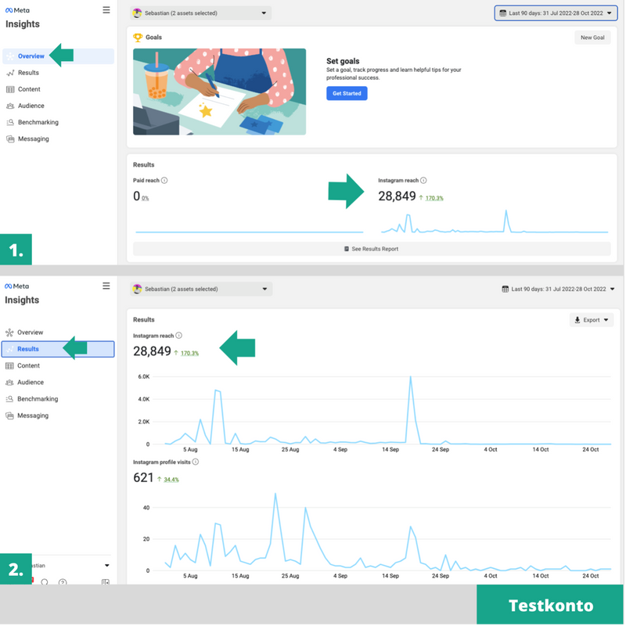Viewport: 626px width, 626px height.
Task: Click the Paid reach sparkline chart
Action: 250,232
